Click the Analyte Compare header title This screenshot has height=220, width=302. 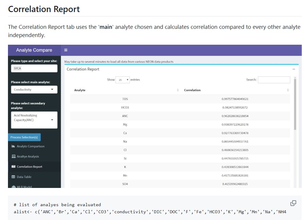click(34, 50)
